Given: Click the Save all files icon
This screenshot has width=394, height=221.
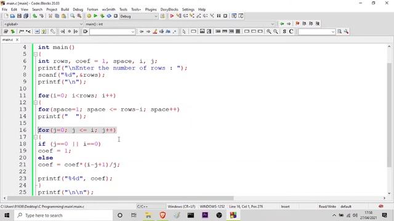Looking at the screenshot, I should (26, 16).
